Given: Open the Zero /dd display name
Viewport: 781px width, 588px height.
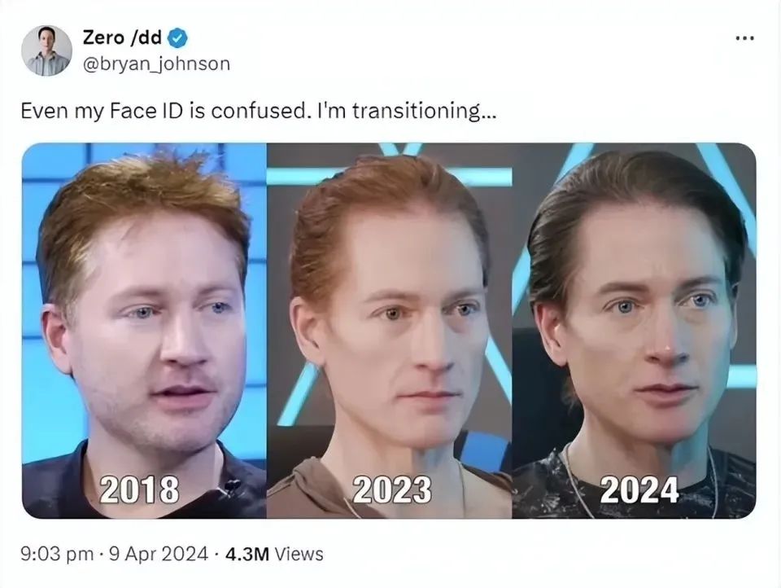Looking at the screenshot, I should click(x=122, y=37).
